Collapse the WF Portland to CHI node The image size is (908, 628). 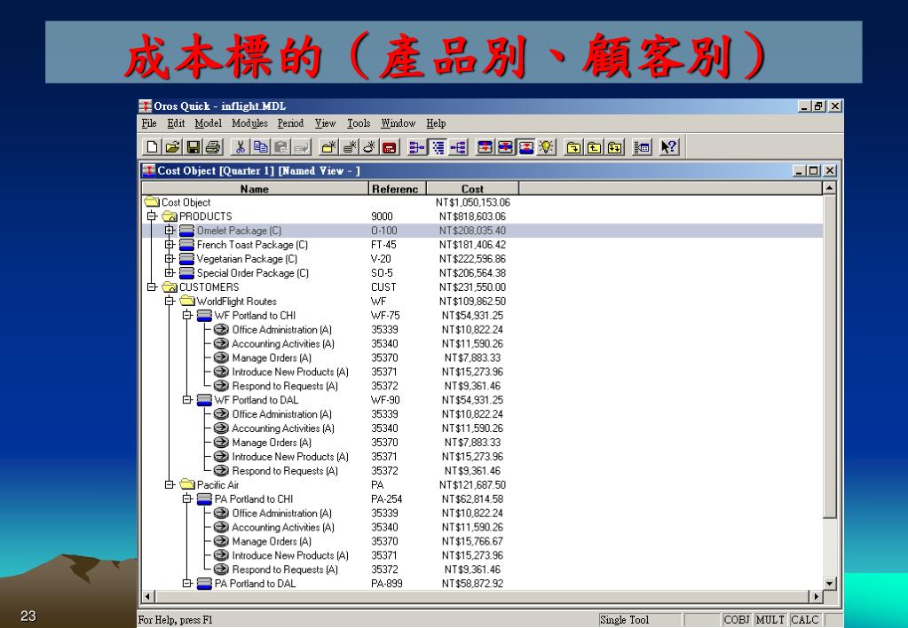[187, 315]
